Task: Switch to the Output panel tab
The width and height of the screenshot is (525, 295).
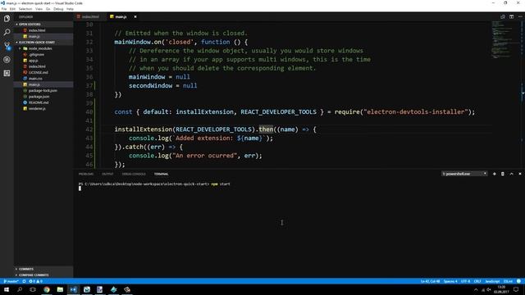Action: [107, 174]
